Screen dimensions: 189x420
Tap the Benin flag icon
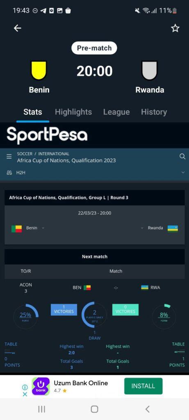pos(16,229)
